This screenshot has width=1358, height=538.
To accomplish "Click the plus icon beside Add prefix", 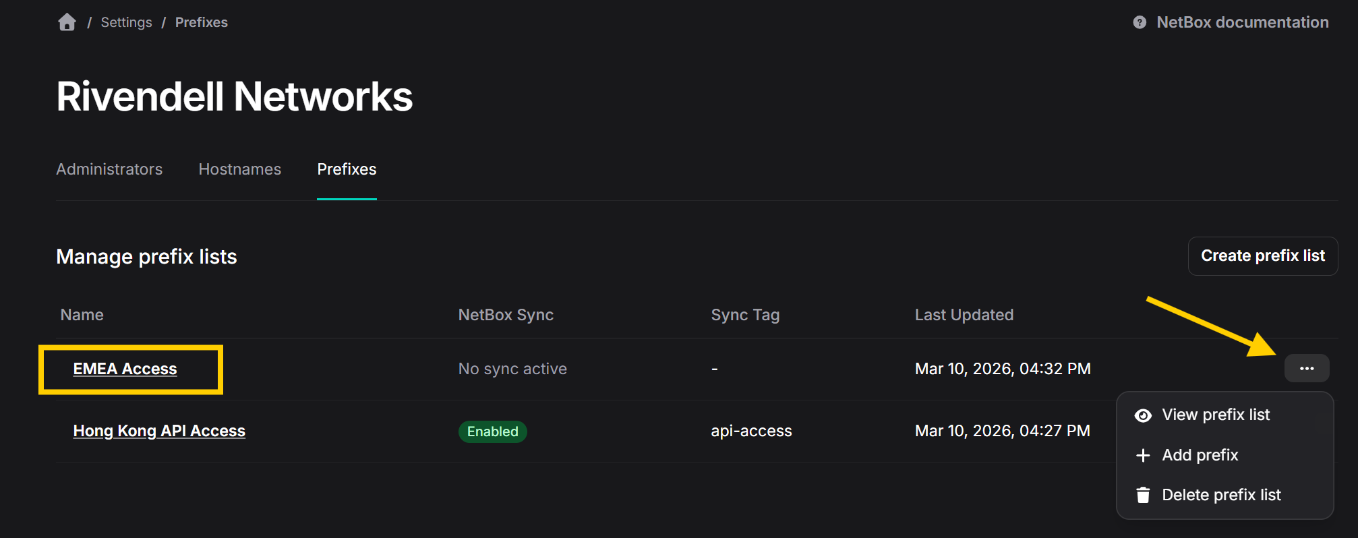I will 1143,456.
